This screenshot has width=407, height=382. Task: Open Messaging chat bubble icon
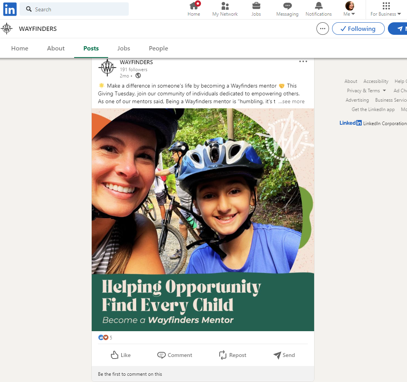pos(287,9)
